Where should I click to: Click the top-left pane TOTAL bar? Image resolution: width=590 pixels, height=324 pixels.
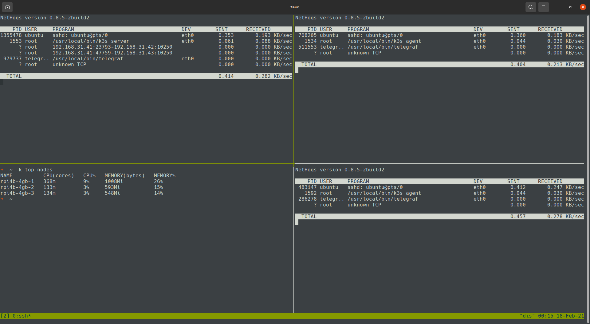coord(146,76)
